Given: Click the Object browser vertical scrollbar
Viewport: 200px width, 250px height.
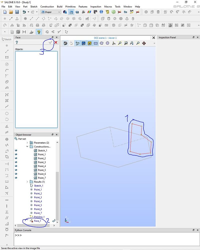Looking at the screenshot, I should (x=57, y=196).
